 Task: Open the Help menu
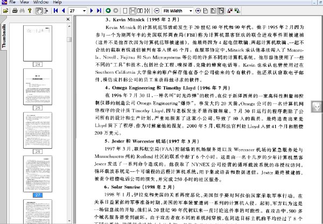point(57,2)
